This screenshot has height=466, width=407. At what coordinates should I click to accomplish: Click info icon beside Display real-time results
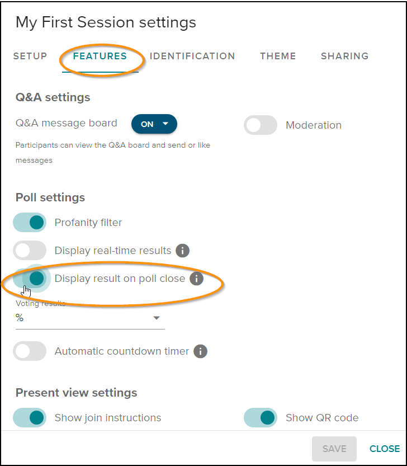point(182,251)
